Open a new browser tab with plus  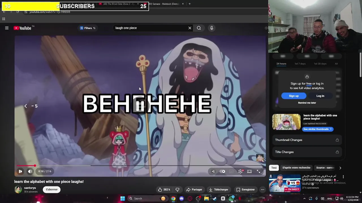[189, 4]
